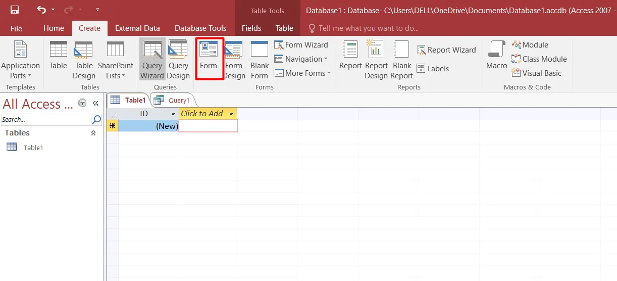
Task: Launch the Report Wizard
Action: (x=446, y=50)
